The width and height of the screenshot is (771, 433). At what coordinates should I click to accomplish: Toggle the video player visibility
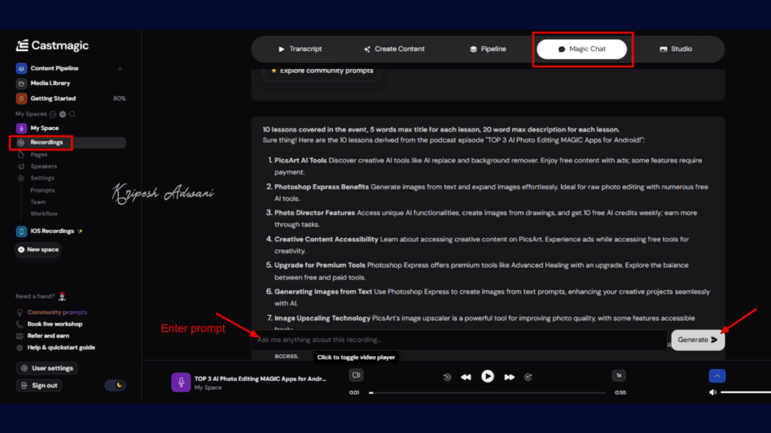click(x=356, y=374)
